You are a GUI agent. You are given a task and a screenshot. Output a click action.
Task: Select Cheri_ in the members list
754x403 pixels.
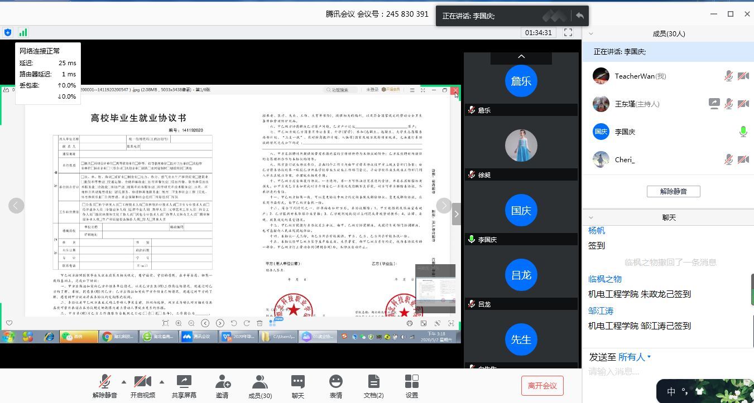[x=667, y=159]
